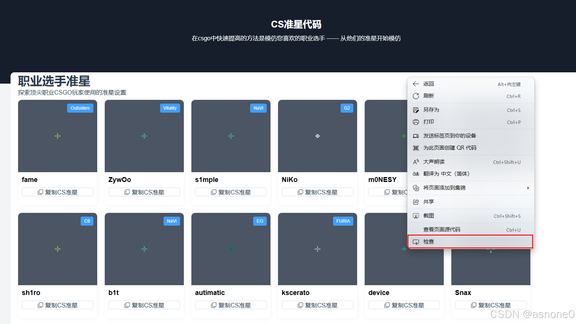Click the read aloud (大声朗读) icon
This screenshot has height=324, width=576.
click(416, 162)
